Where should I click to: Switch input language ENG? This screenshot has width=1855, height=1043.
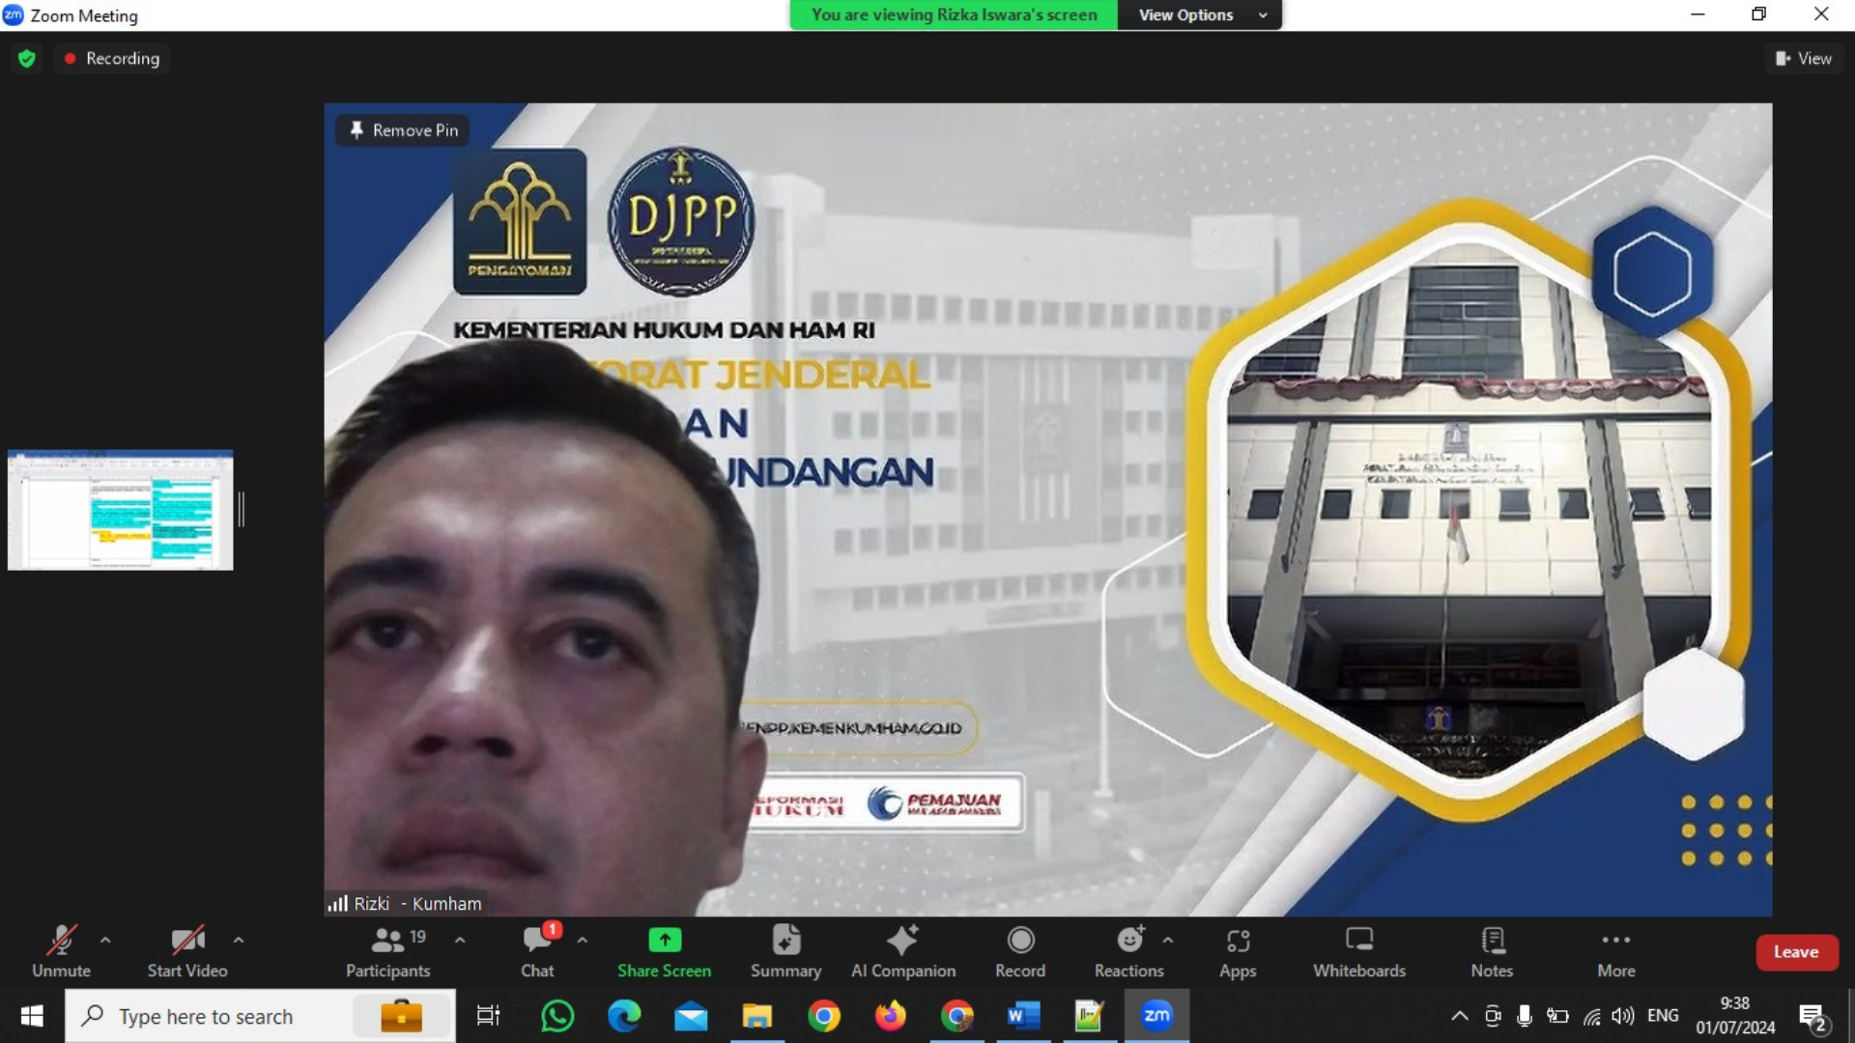pos(1663,1016)
